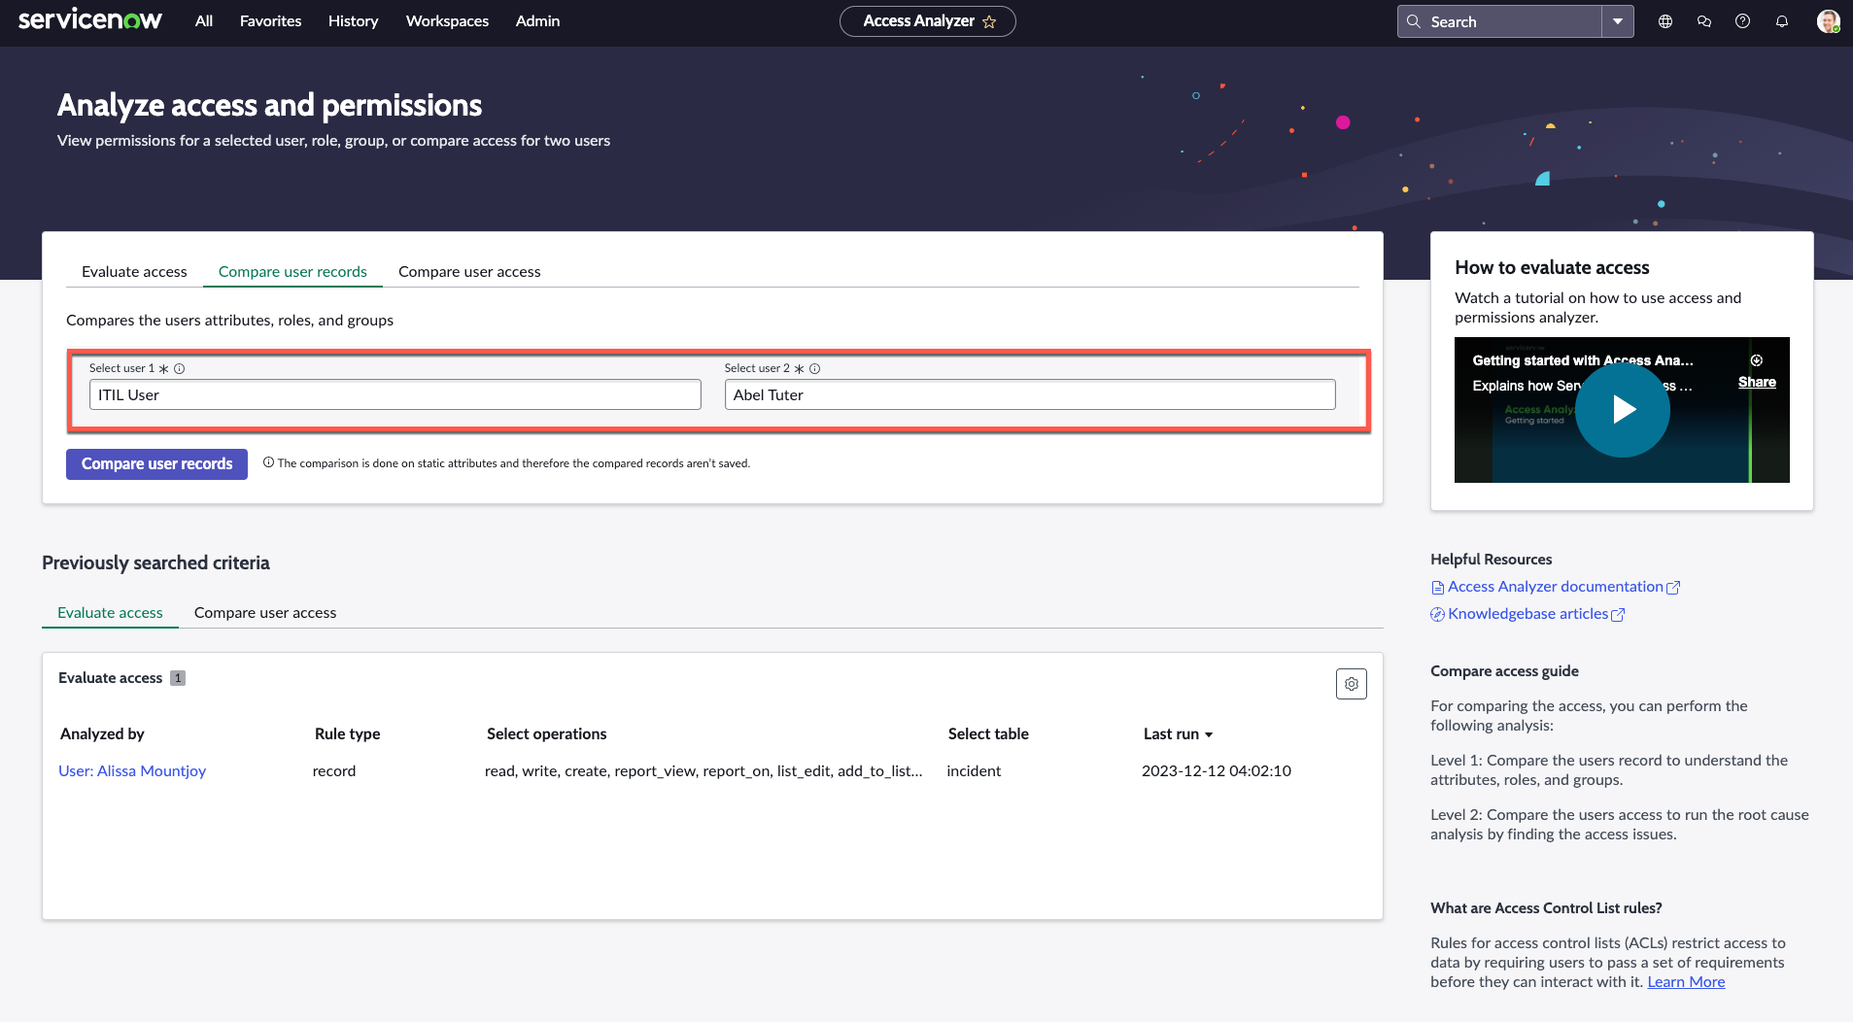Click the 'record' rule type cell
The width and height of the screenshot is (1853, 1022).
[334, 771]
